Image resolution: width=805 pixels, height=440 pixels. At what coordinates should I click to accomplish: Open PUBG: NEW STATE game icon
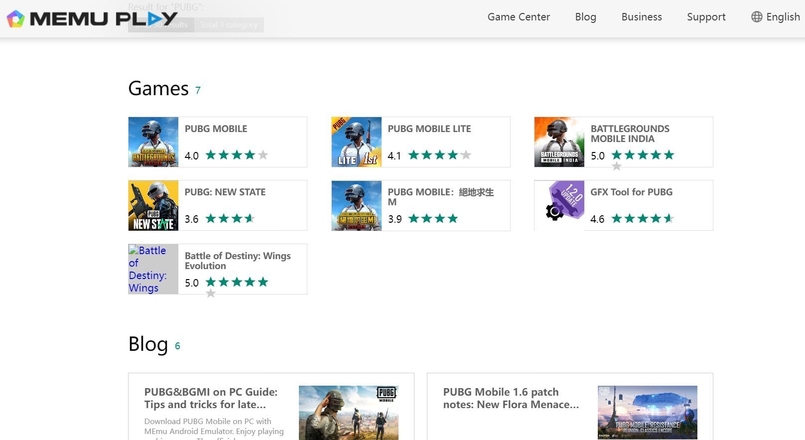153,205
